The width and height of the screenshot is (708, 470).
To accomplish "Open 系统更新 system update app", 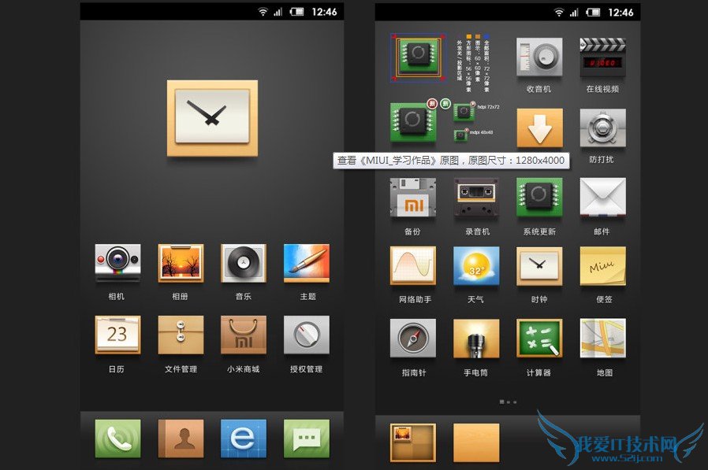I will click(x=539, y=197).
